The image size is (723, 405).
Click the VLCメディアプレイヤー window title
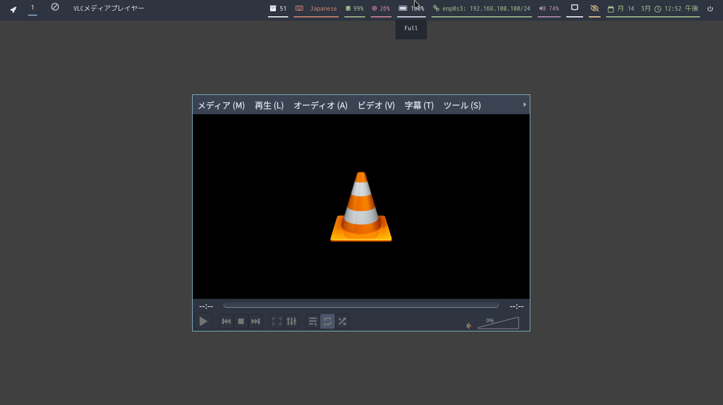pos(109,8)
